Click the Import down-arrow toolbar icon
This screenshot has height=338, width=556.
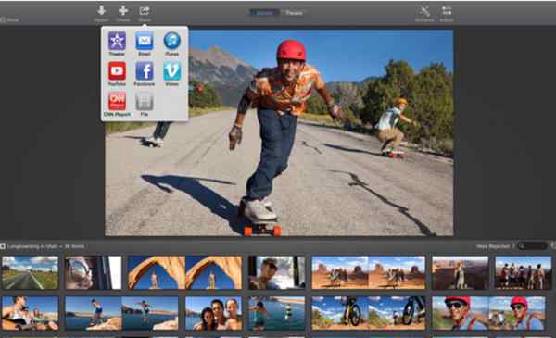pos(101,11)
